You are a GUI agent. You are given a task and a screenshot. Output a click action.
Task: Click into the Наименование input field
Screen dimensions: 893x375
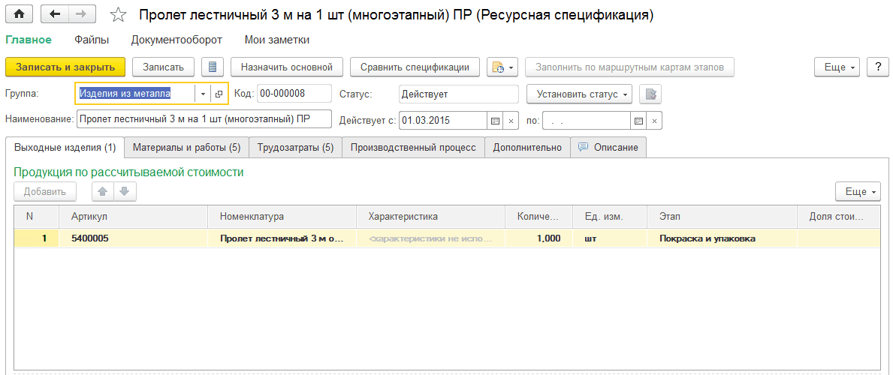click(x=204, y=120)
